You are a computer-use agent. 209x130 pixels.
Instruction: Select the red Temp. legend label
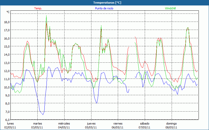tap(38, 8)
